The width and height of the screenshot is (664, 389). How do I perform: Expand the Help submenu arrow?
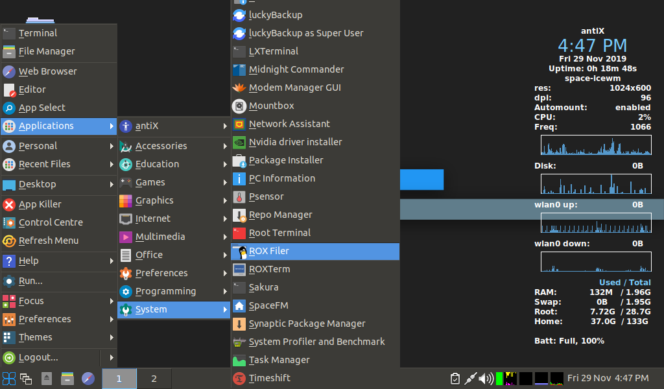pyautogui.click(x=112, y=261)
